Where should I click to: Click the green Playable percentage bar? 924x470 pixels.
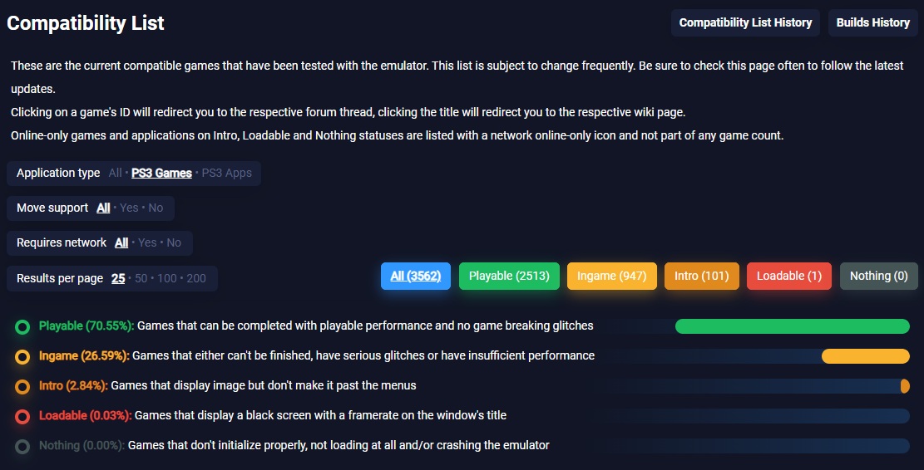click(x=792, y=326)
